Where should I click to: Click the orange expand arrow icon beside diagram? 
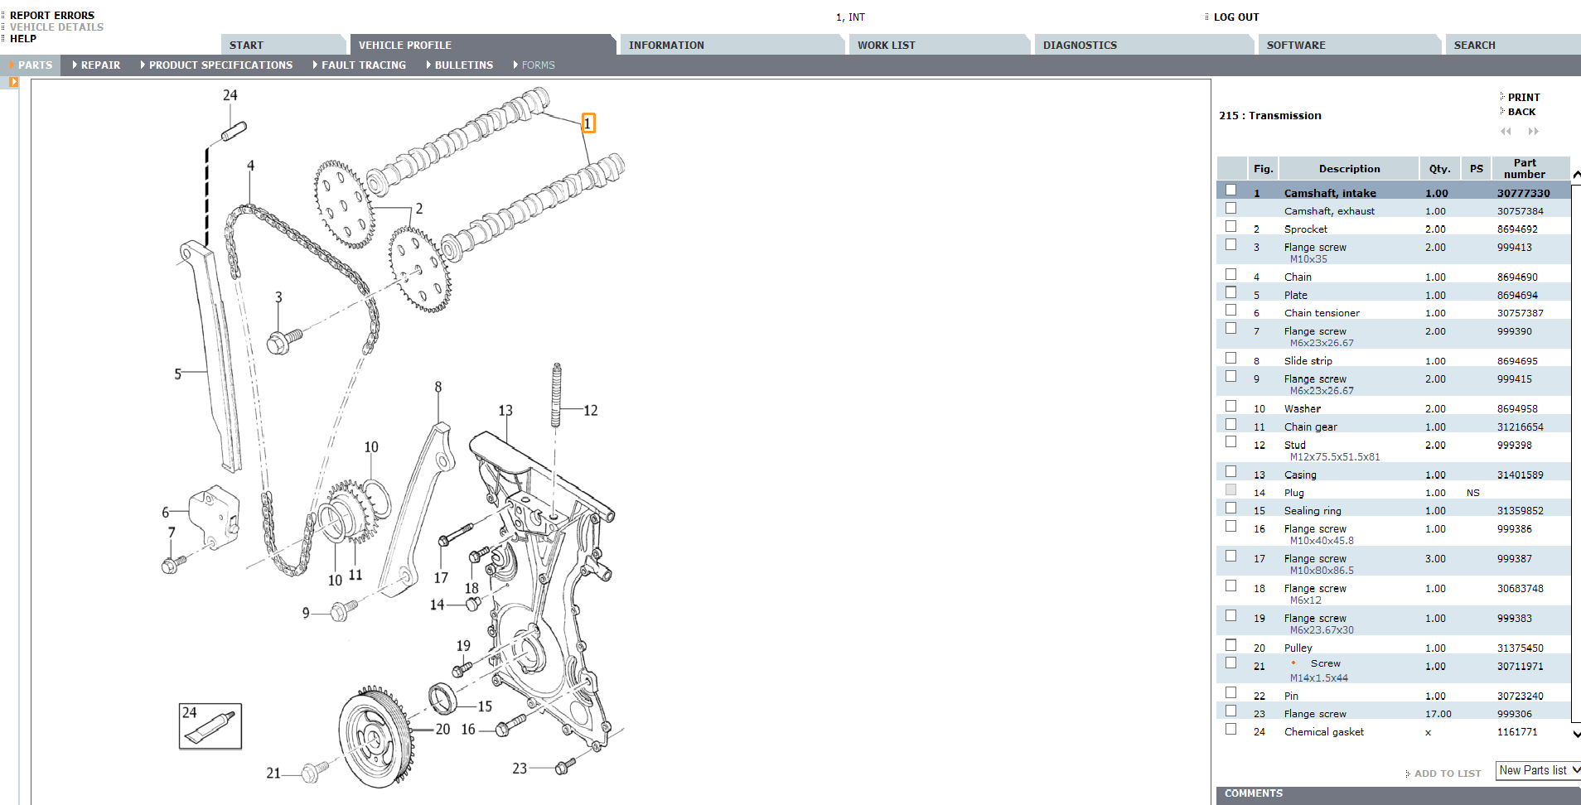click(x=13, y=82)
